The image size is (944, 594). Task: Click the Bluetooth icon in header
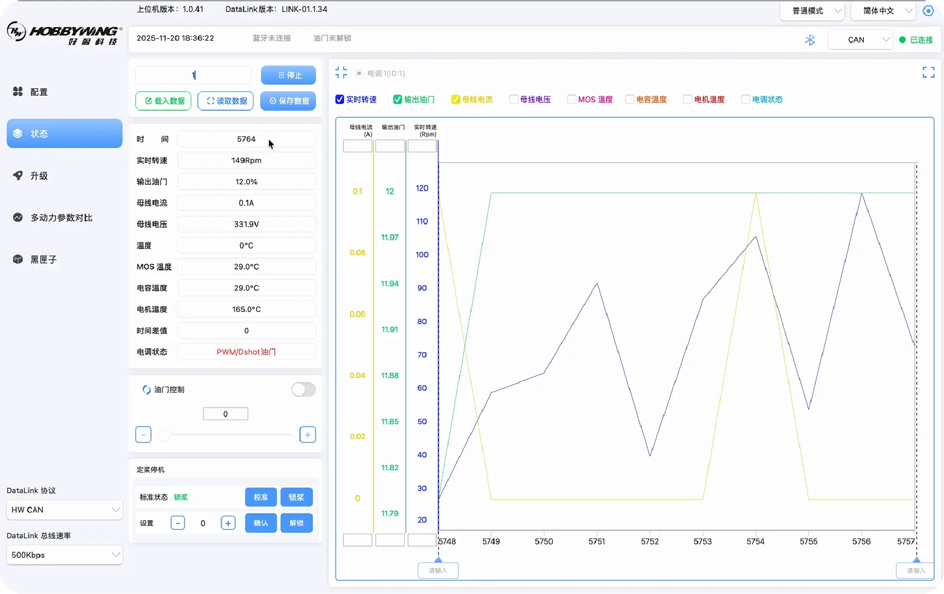point(809,40)
